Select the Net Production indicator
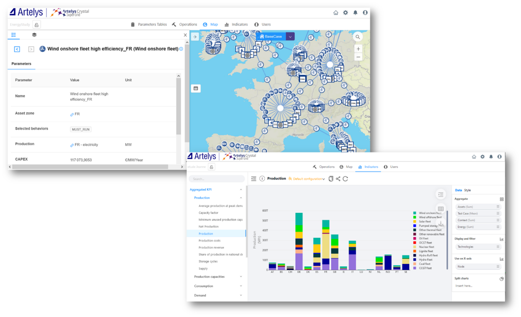The image size is (521, 317). coord(208,227)
